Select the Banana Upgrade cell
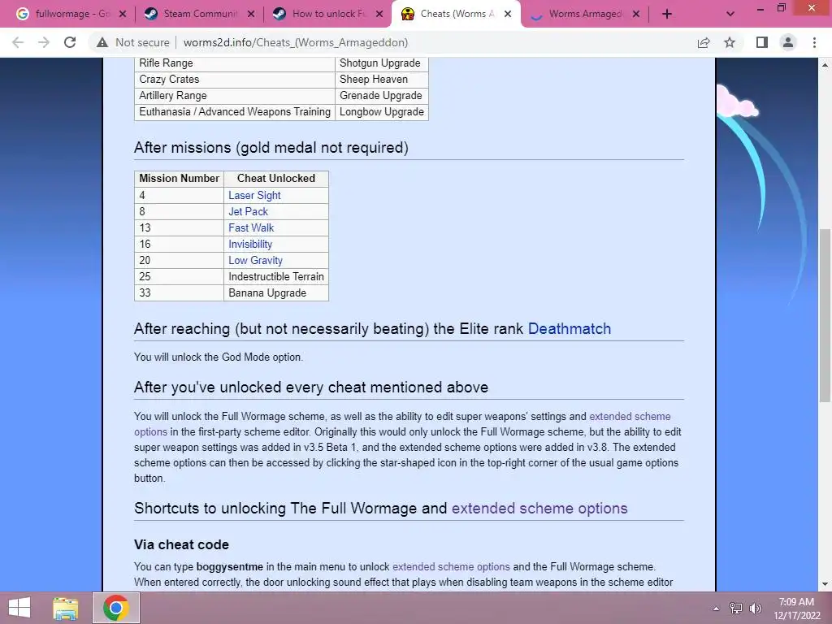The height and width of the screenshot is (624, 832). (x=276, y=292)
